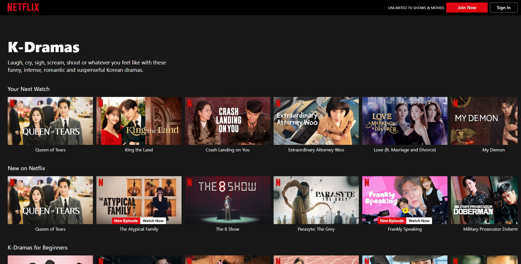Select The 8 Show poster thumbnail
Image resolution: width=521 pixels, height=264 pixels.
tap(227, 200)
